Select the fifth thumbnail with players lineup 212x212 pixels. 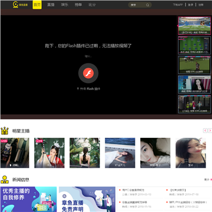point(194,104)
